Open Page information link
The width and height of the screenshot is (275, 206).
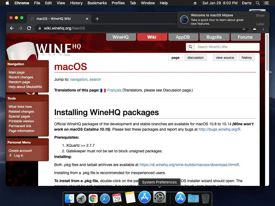[21, 131]
